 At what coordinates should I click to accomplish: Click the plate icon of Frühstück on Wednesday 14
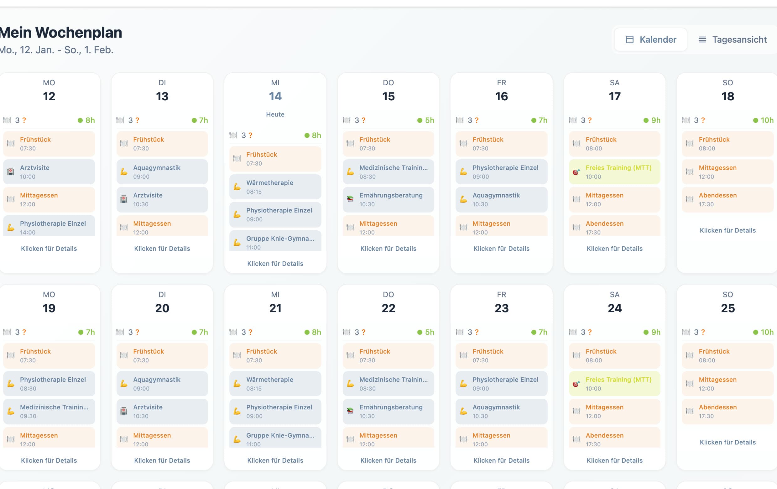[237, 159]
